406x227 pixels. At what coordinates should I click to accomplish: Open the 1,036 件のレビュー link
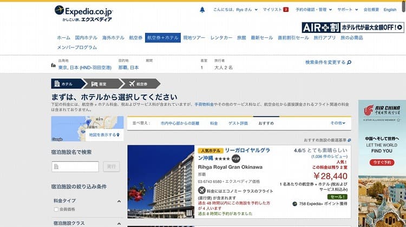[x=330, y=156]
